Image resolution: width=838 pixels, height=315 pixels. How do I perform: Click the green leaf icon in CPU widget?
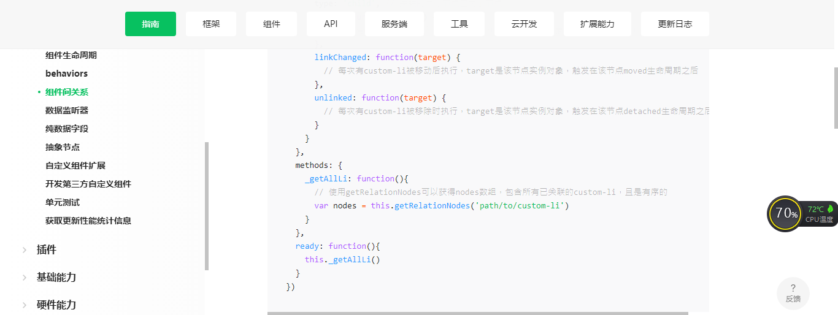[830, 208]
